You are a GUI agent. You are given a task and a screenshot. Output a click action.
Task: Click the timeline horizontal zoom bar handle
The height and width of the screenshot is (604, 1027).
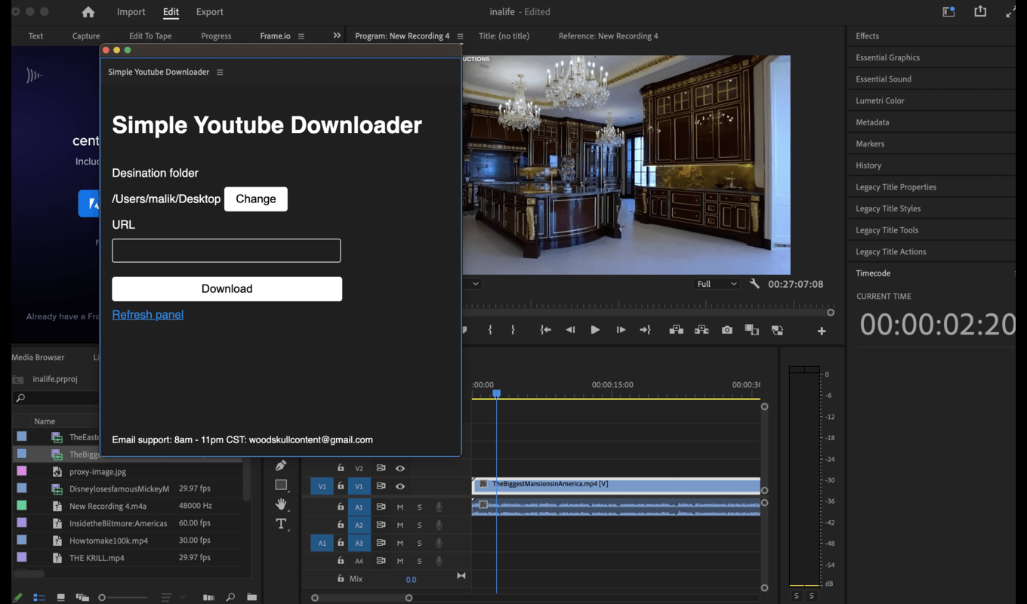tap(409, 598)
